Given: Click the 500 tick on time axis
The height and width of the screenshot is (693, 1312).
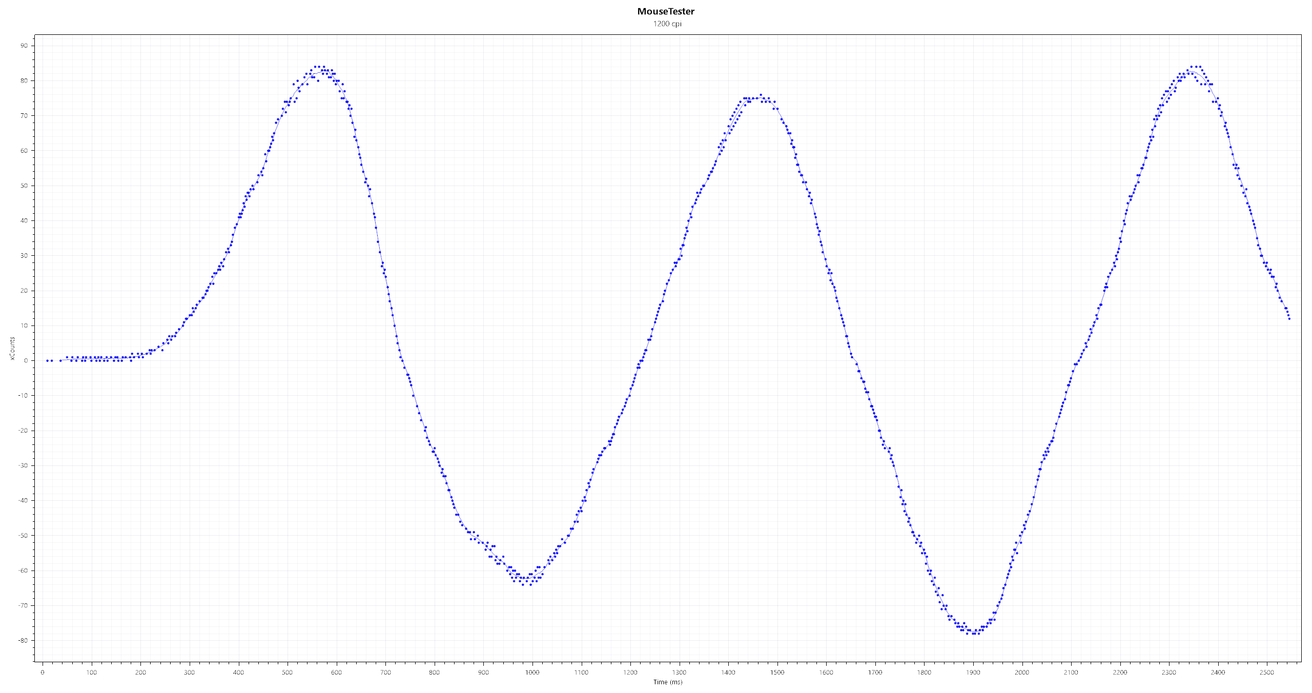Looking at the screenshot, I should pyautogui.click(x=288, y=672).
